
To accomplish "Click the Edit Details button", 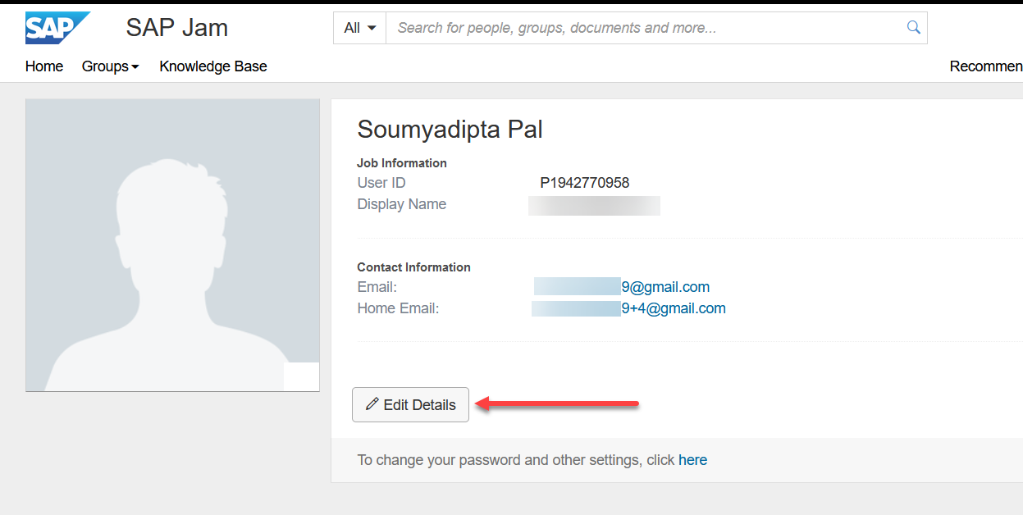I will click(x=410, y=404).
